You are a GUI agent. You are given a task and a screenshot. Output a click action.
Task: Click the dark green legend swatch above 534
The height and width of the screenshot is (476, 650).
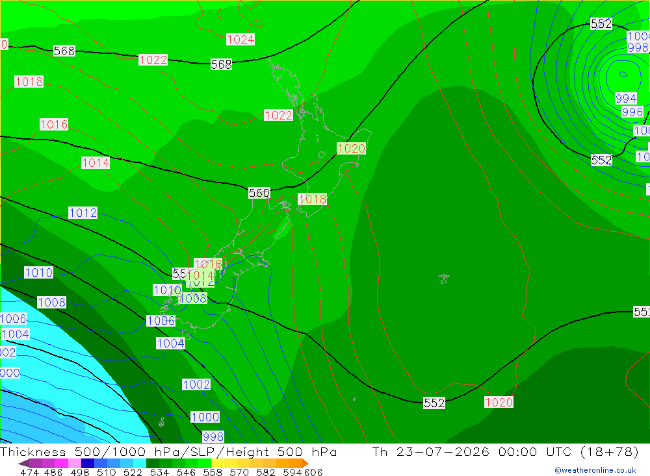click(x=153, y=463)
